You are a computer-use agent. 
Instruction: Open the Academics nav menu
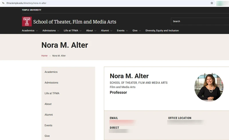pyautogui.click(x=28, y=31)
